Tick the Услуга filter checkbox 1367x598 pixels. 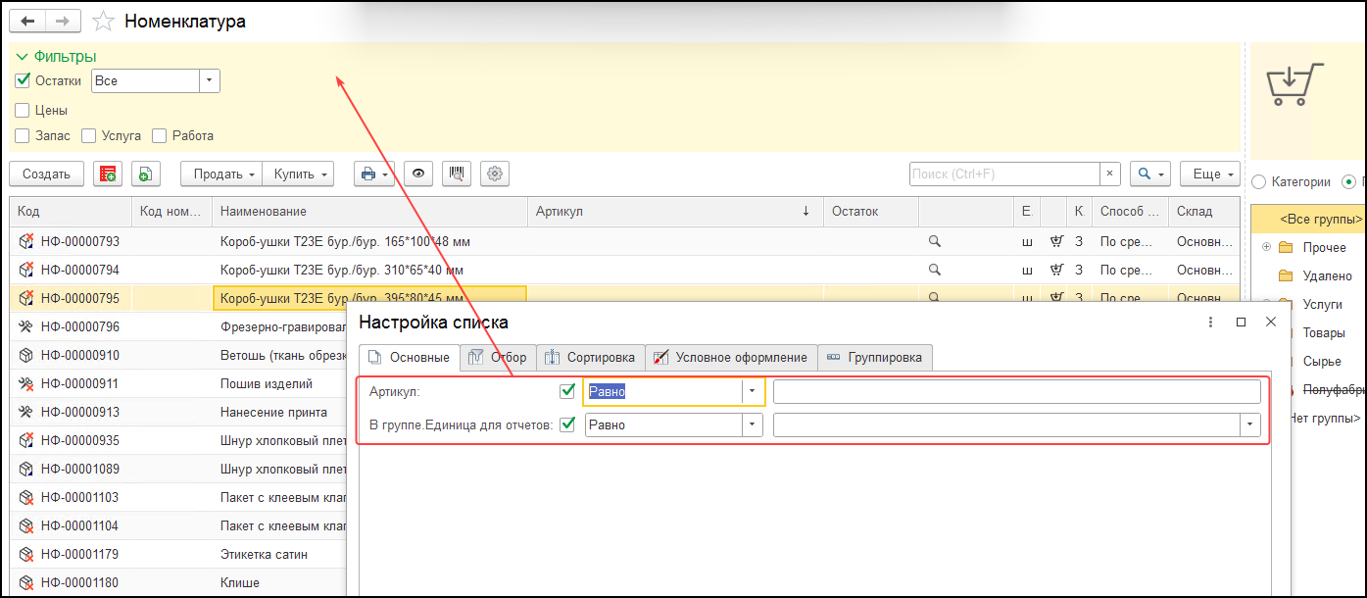pyautogui.click(x=89, y=135)
